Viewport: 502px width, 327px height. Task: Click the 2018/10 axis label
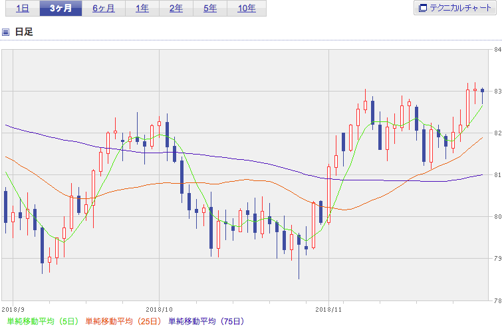pyautogui.click(x=159, y=310)
